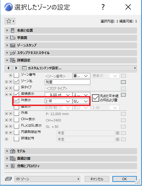This screenshot has height=186, width=142.
Task: Click the move-up arrow for 床タイプ row
Action: [7, 88]
